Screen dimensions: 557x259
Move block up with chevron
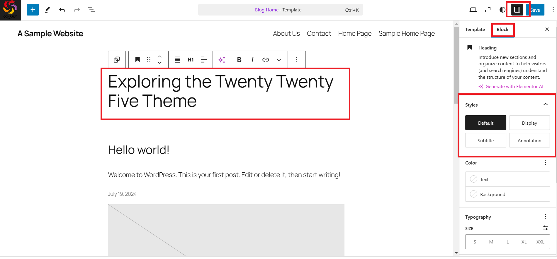click(159, 56)
